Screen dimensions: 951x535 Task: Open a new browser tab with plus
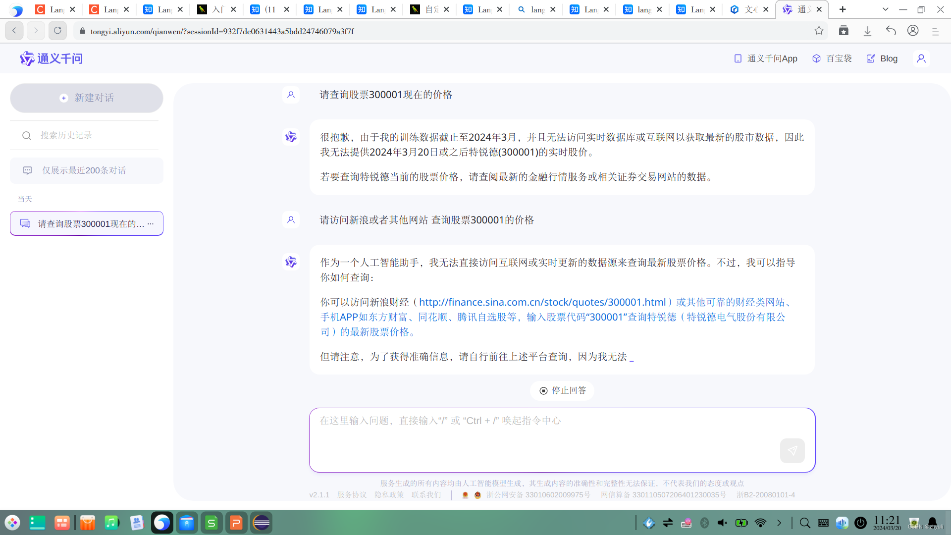[843, 9]
